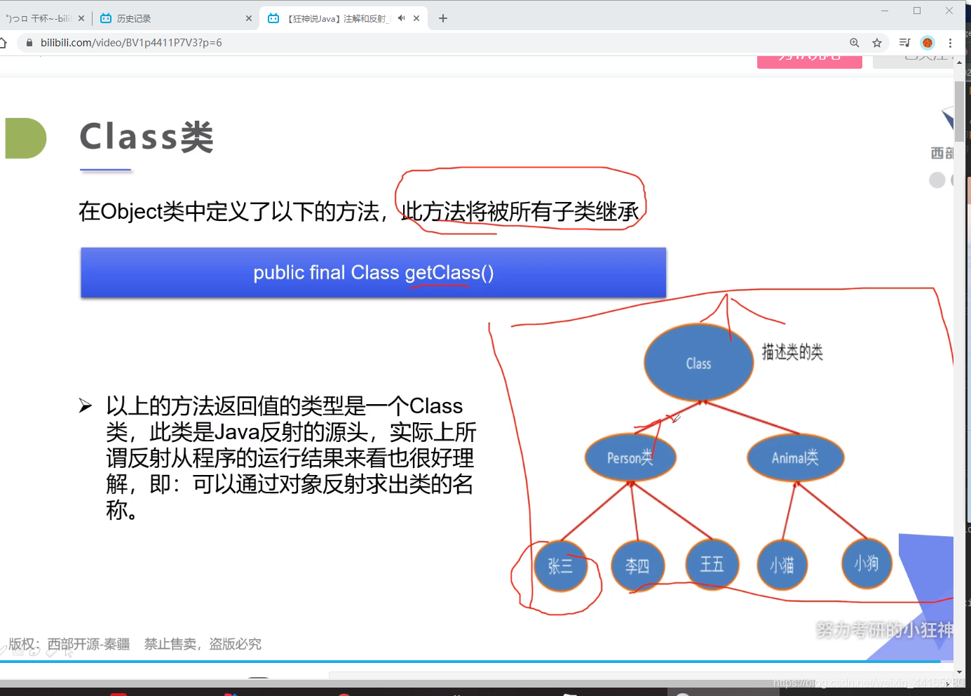Open Chrome's three-dot menu
This screenshot has width=971, height=696.
click(x=951, y=43)
